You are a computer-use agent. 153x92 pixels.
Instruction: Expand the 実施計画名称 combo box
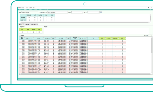click(67, 12)
